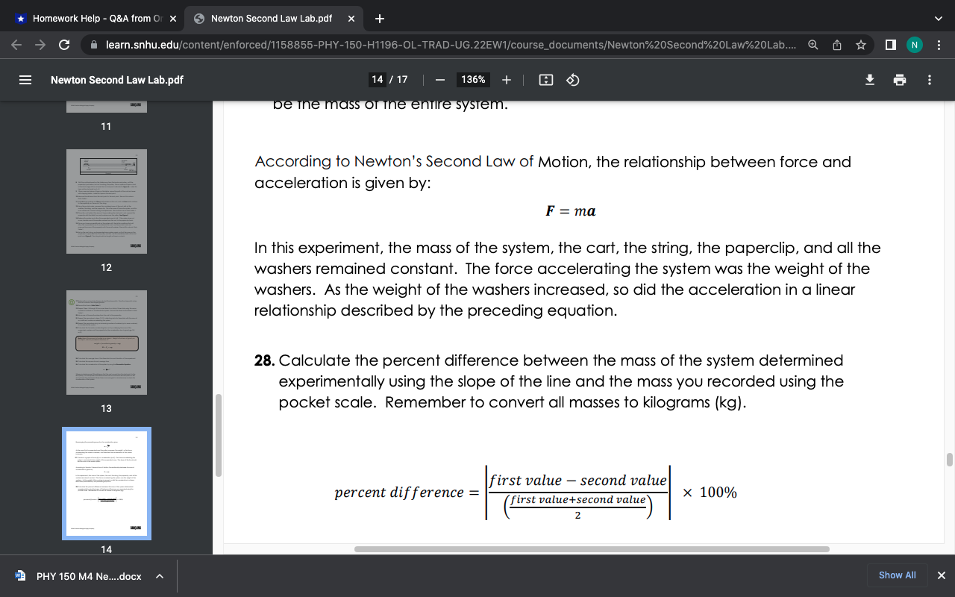The height and width of the screenshot is (597, 955).
Task: Select fit-to-page view mode
Action: (545, 80)
